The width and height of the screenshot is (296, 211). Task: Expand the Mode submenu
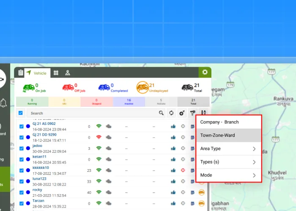click(228, 175)
